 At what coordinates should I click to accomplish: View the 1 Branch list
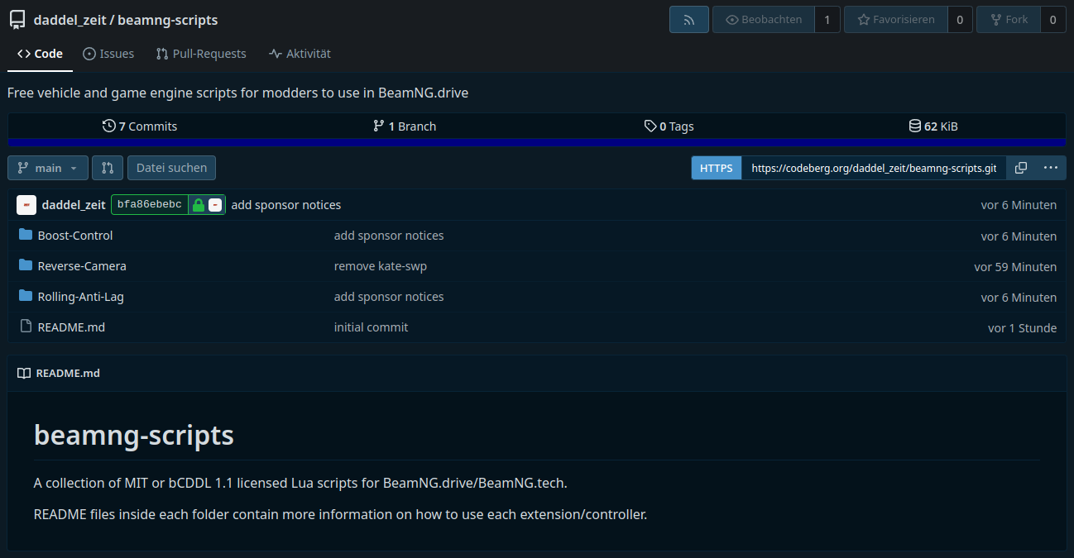click(x=405, y=126)
